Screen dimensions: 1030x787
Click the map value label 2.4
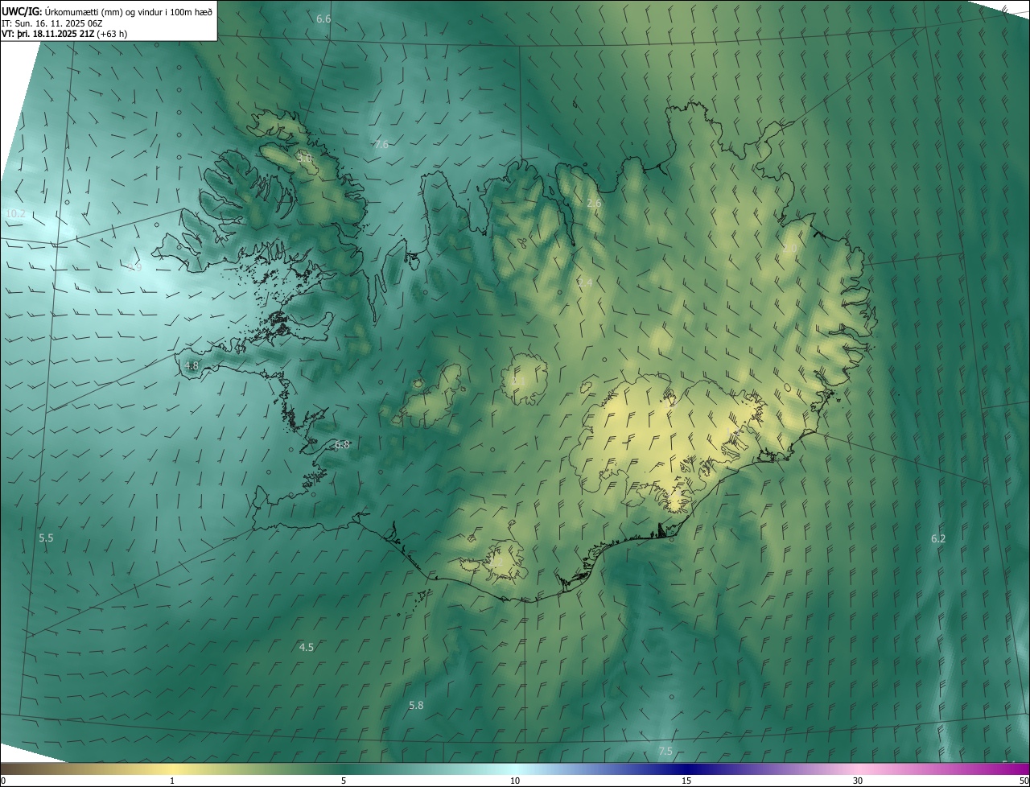click(x=585, y=282)
